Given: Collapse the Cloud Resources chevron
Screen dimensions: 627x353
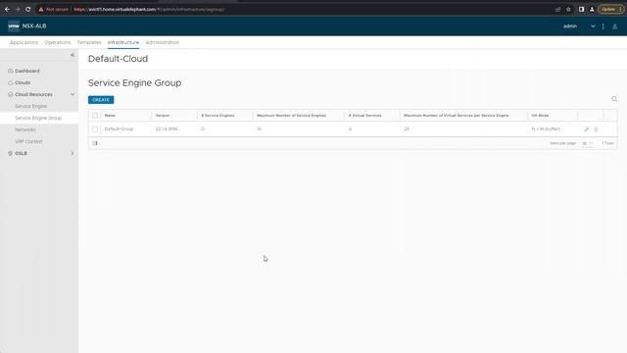Looking at the screenshot, I should click(72, 94).
